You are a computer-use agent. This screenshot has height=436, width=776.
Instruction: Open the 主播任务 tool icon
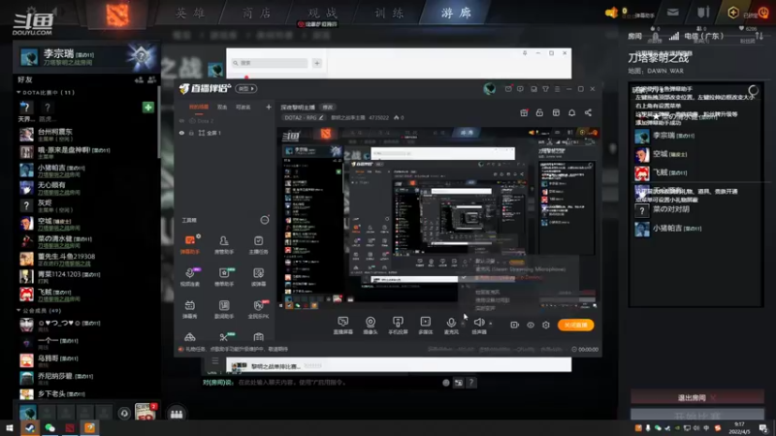tap(258, 244)
